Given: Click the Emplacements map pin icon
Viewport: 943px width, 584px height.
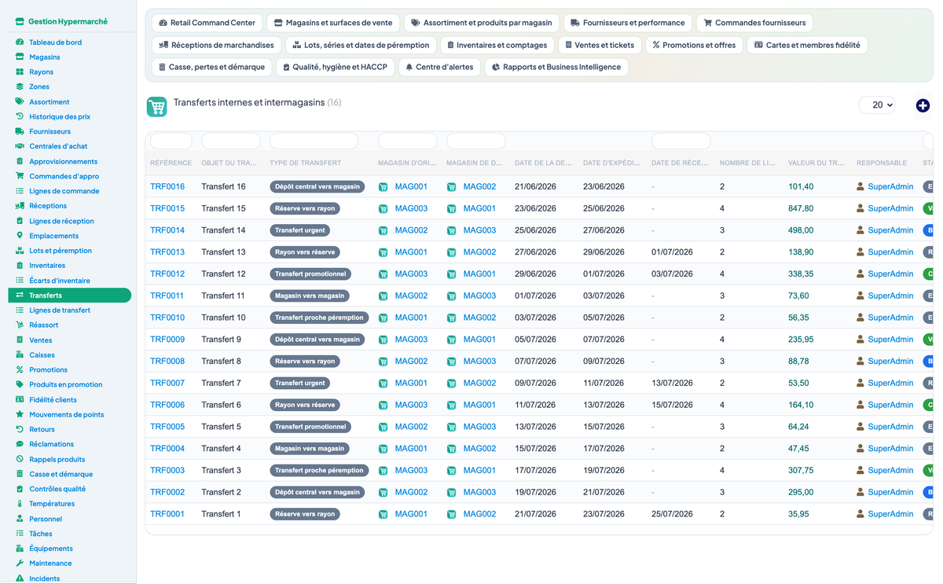Looking at the screenshot, I should click(x=20, y=236).
